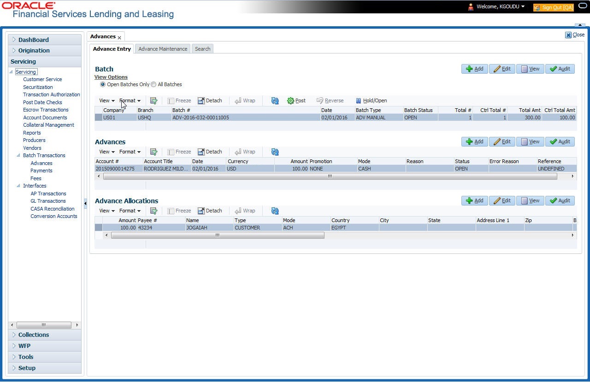Click Freeze in the Batch toolbar

click(179, 100)
